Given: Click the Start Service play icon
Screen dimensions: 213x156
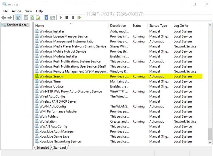Looking at the screenshot, I should [61, 18].
